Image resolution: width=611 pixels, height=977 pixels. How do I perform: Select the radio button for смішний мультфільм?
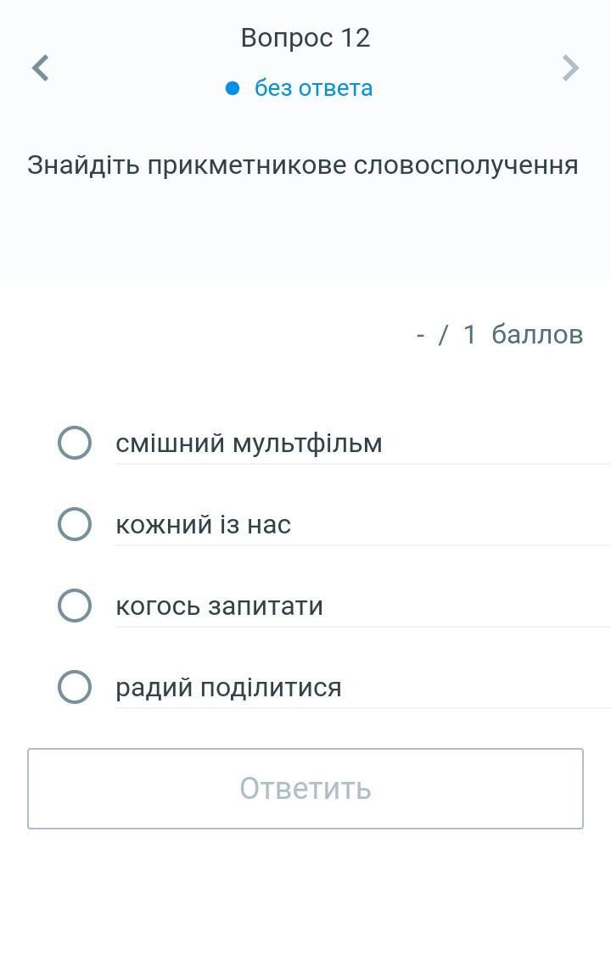pos(75,443)
